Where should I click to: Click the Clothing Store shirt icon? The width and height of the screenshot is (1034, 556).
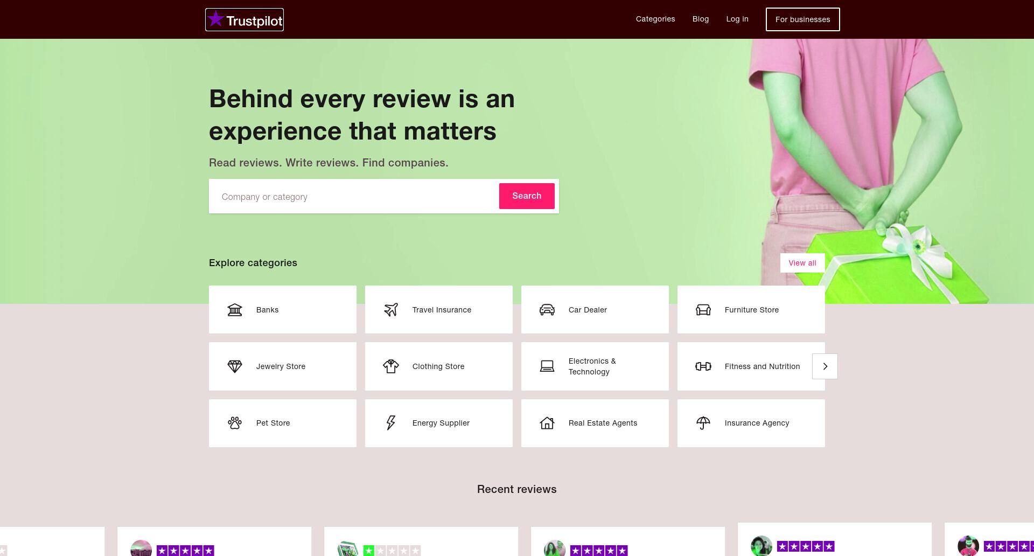click(391, 366)
